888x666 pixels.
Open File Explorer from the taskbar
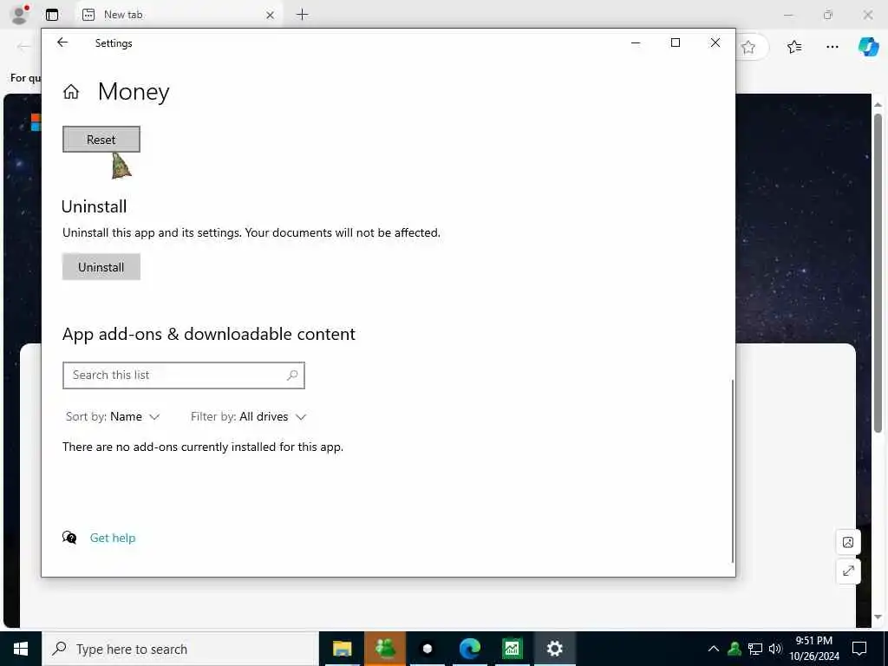(342, 649)
